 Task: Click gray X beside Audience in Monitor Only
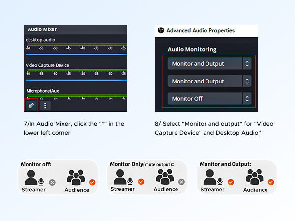[x=181, y=182]
